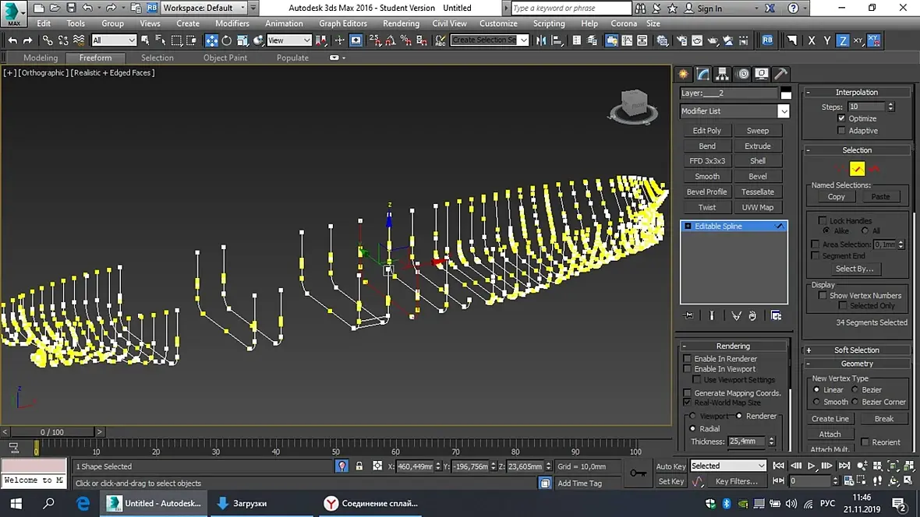Switch to the Object Paint ribbon tab
Image resolution: width=920 pixels, height=517 pixels.
225,58
